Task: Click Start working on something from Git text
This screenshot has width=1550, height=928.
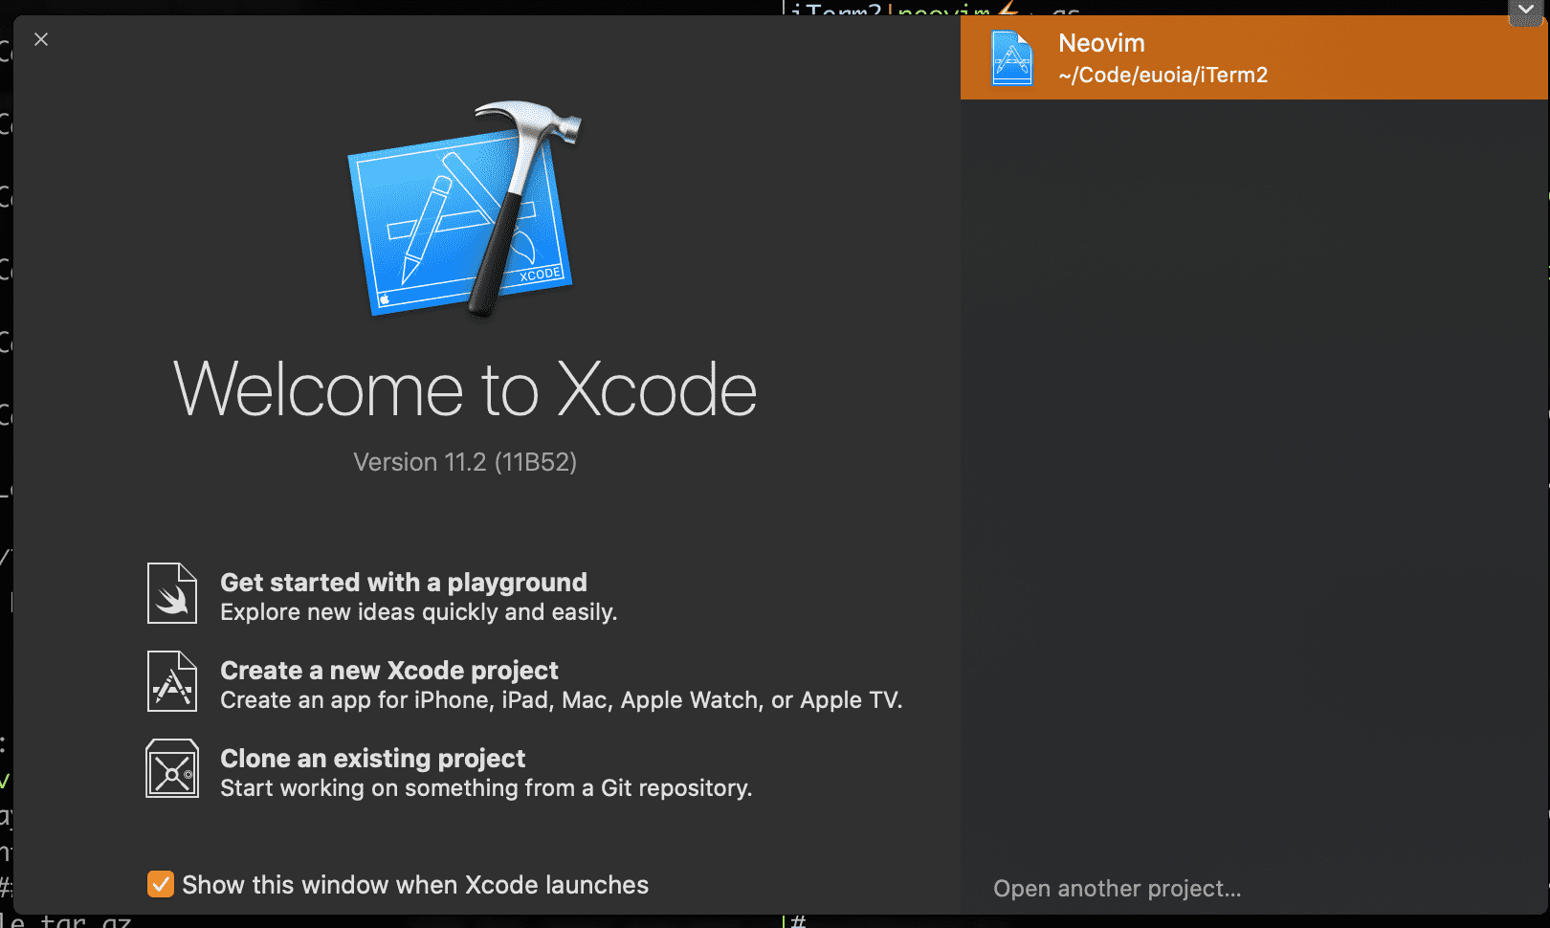Action: [486, 788]
